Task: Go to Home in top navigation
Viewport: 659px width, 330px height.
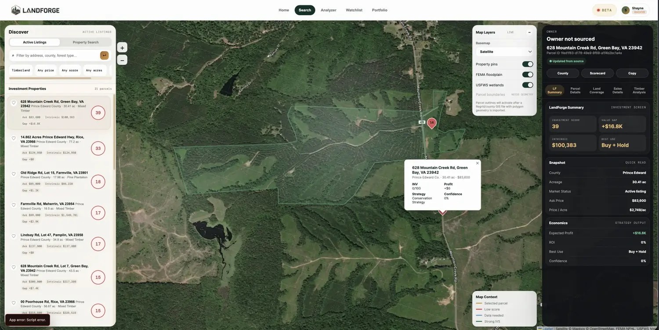Action: 284,10
